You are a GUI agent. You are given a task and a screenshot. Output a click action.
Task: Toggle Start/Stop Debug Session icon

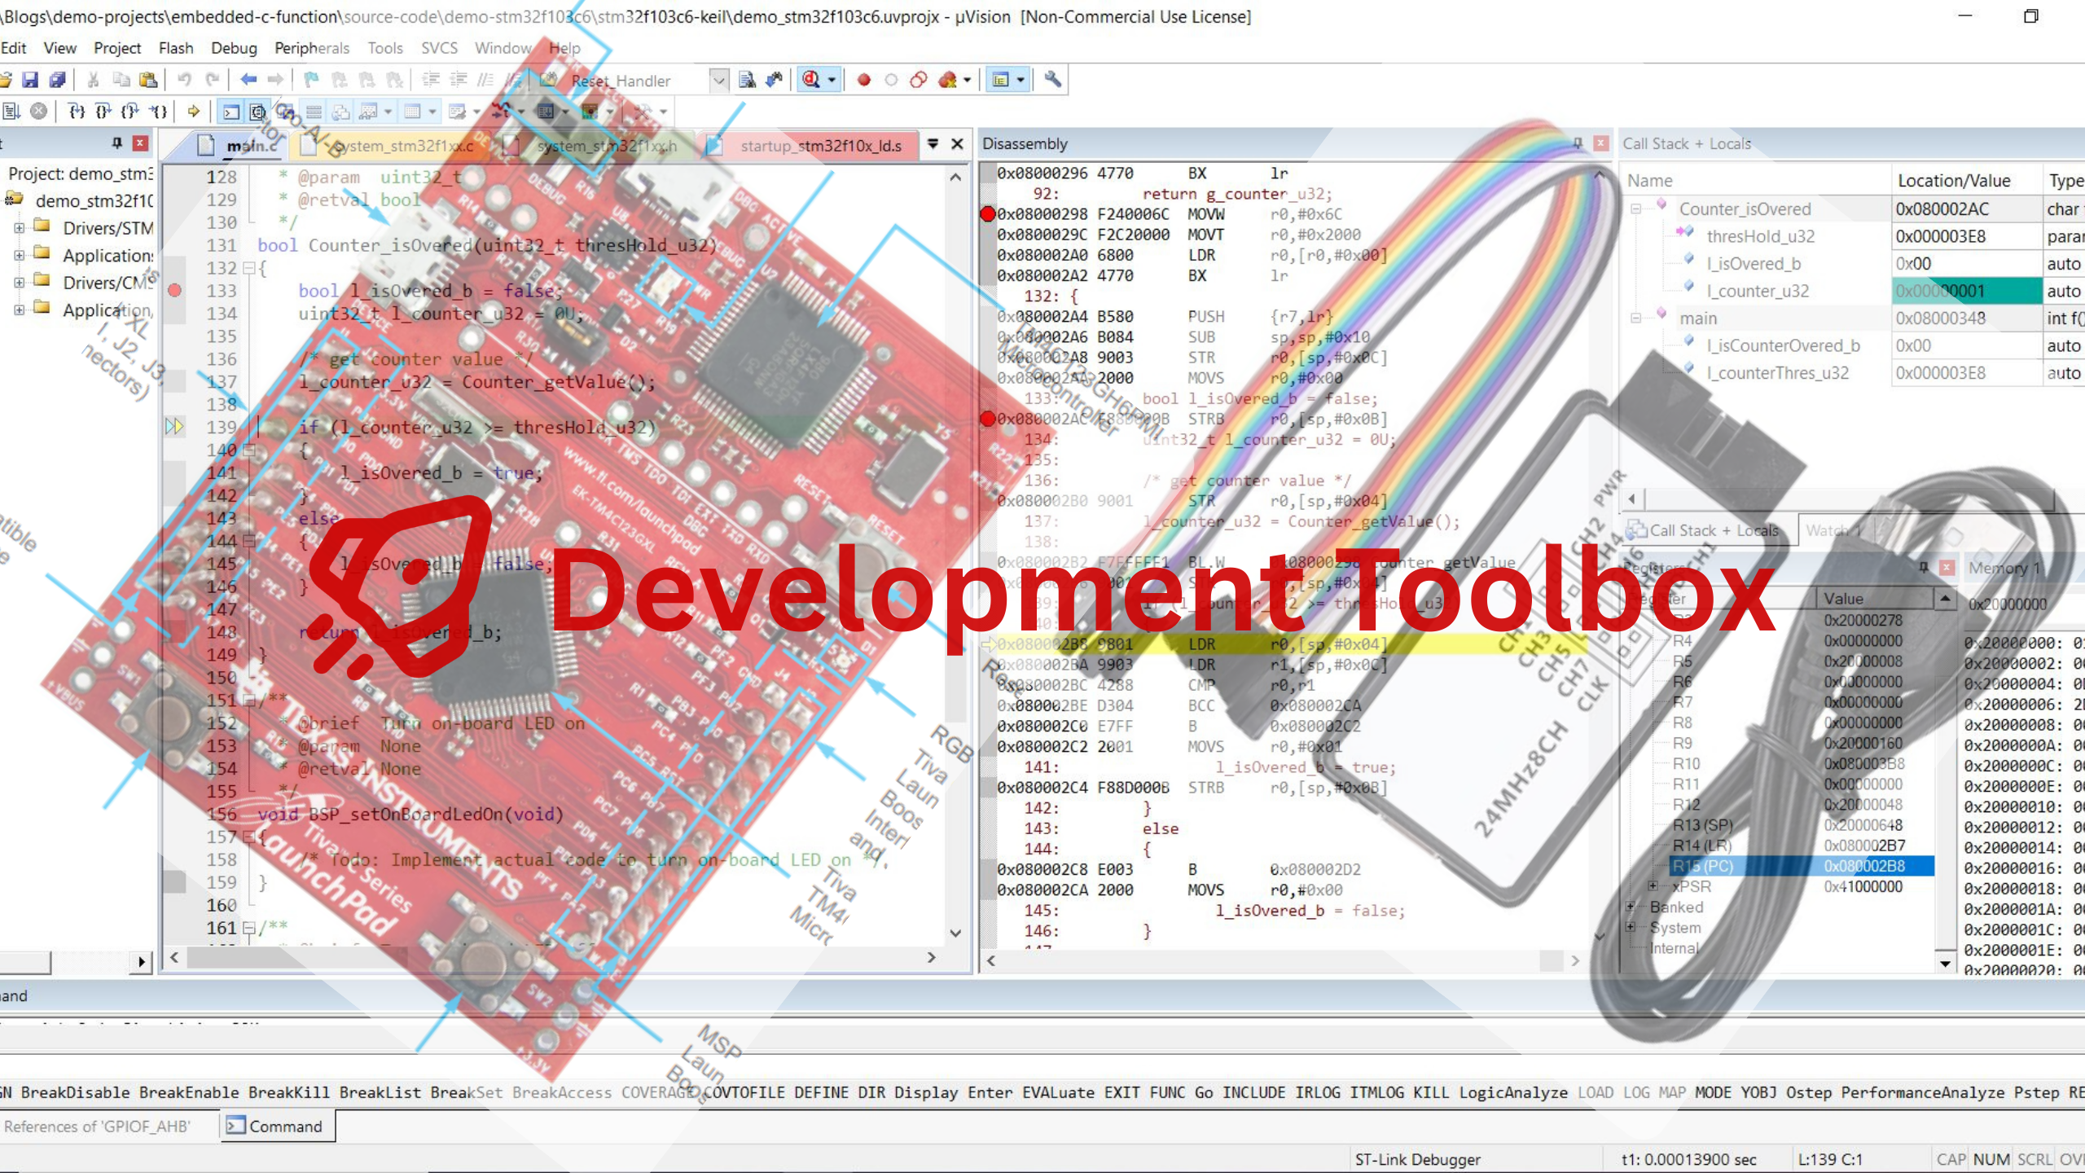click(x=811, y=80)
